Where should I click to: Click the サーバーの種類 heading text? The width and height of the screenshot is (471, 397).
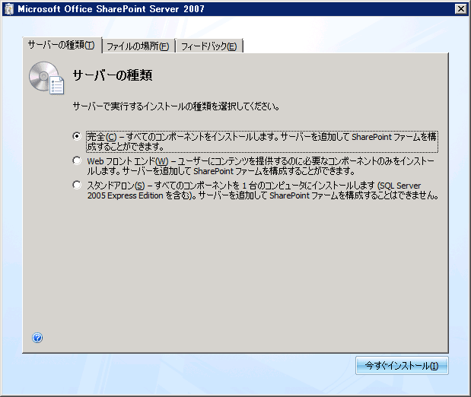coord(113,75)
